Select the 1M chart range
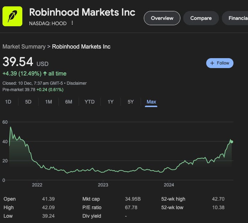 point(49,102)
